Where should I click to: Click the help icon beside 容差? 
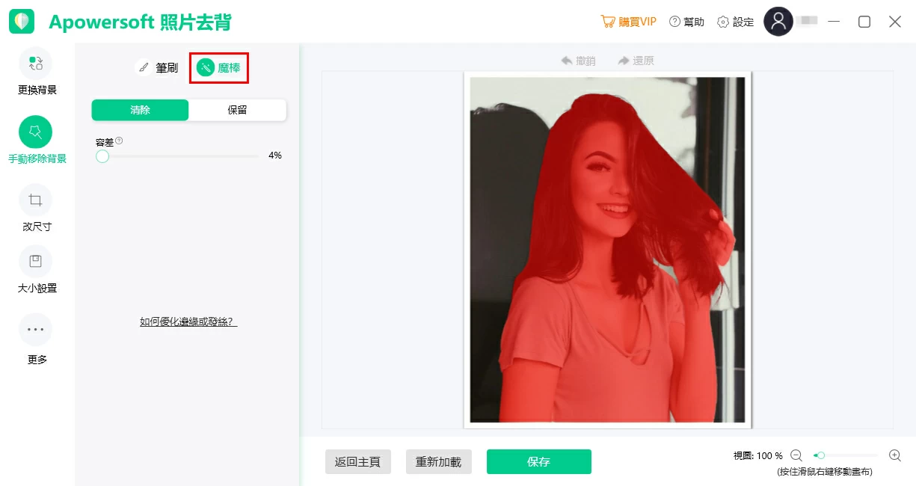[x=119, y=141]
